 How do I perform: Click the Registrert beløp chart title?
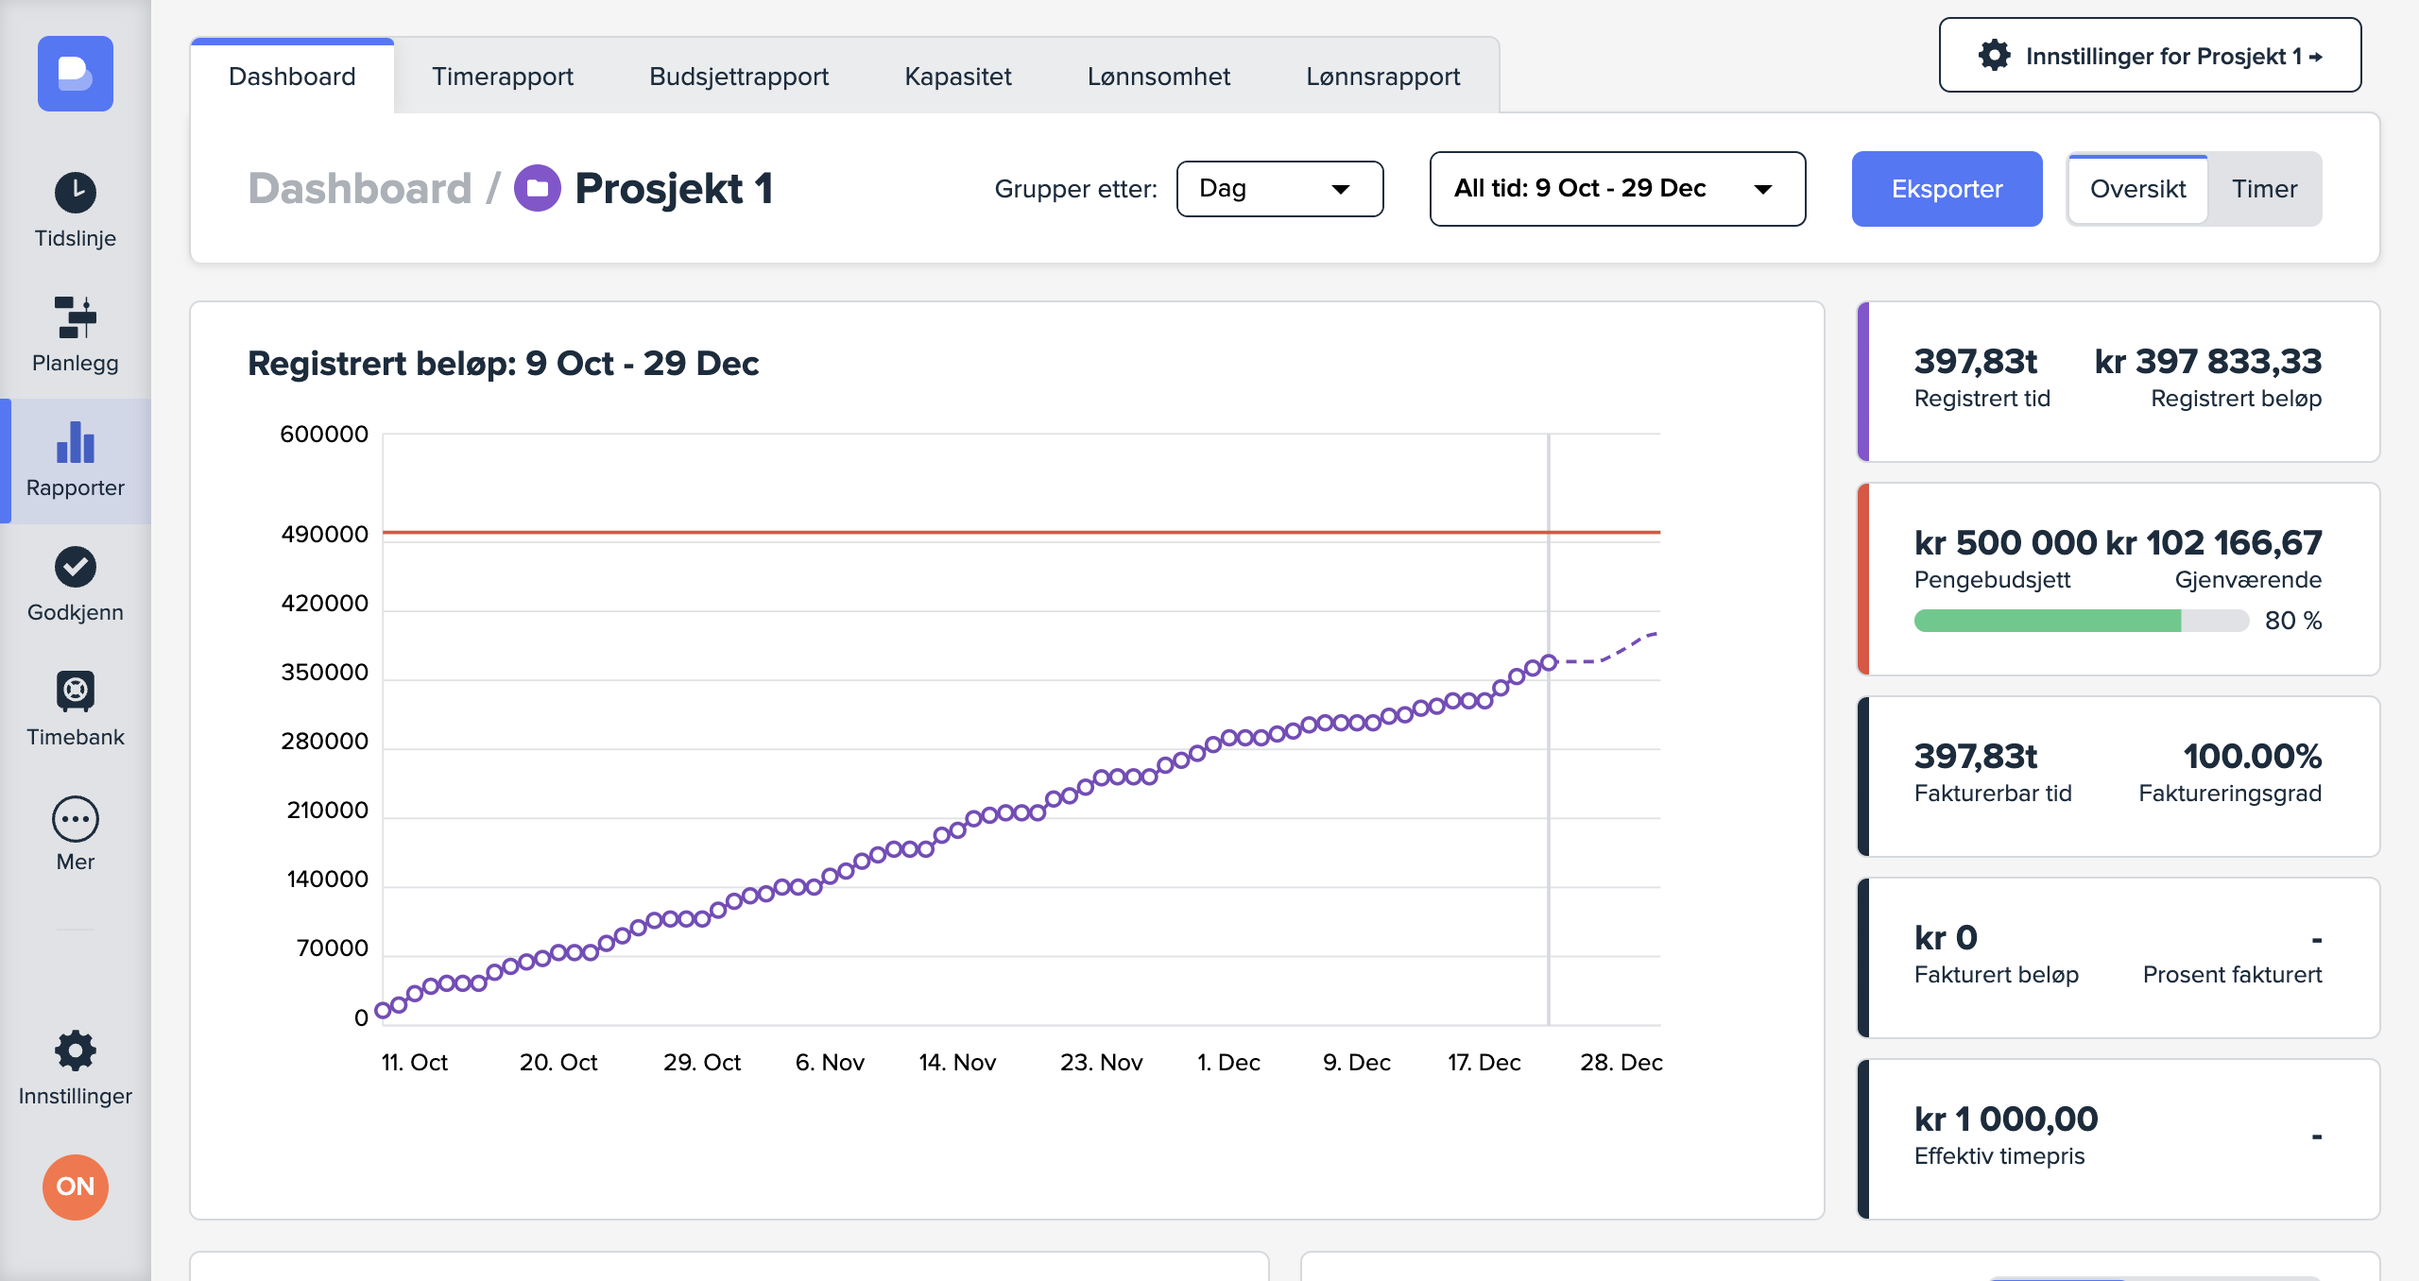503,363
